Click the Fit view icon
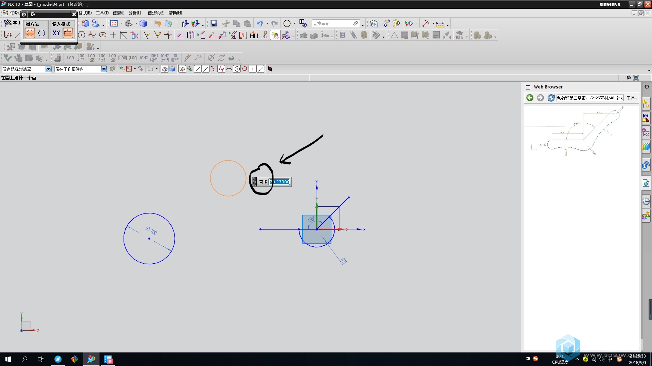This screenshot has height=366, width=652. click(114, 23)
